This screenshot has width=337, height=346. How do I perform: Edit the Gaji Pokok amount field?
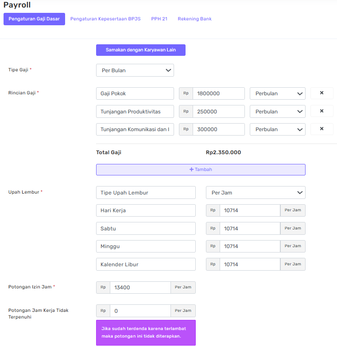point(218,93)
